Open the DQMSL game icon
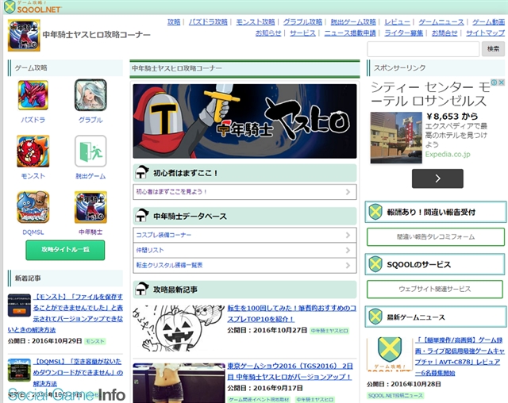Image resolution: width=508 pixels, height=403 pixels. pyautogui.click(x=33, y=207)
